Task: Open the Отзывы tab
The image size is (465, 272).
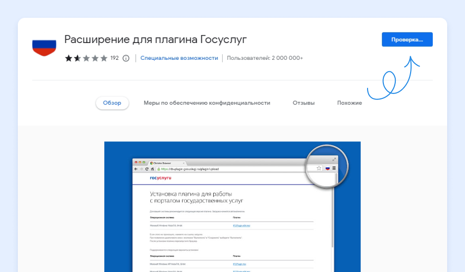Action: pyautogui.click(x=304, y=103)
